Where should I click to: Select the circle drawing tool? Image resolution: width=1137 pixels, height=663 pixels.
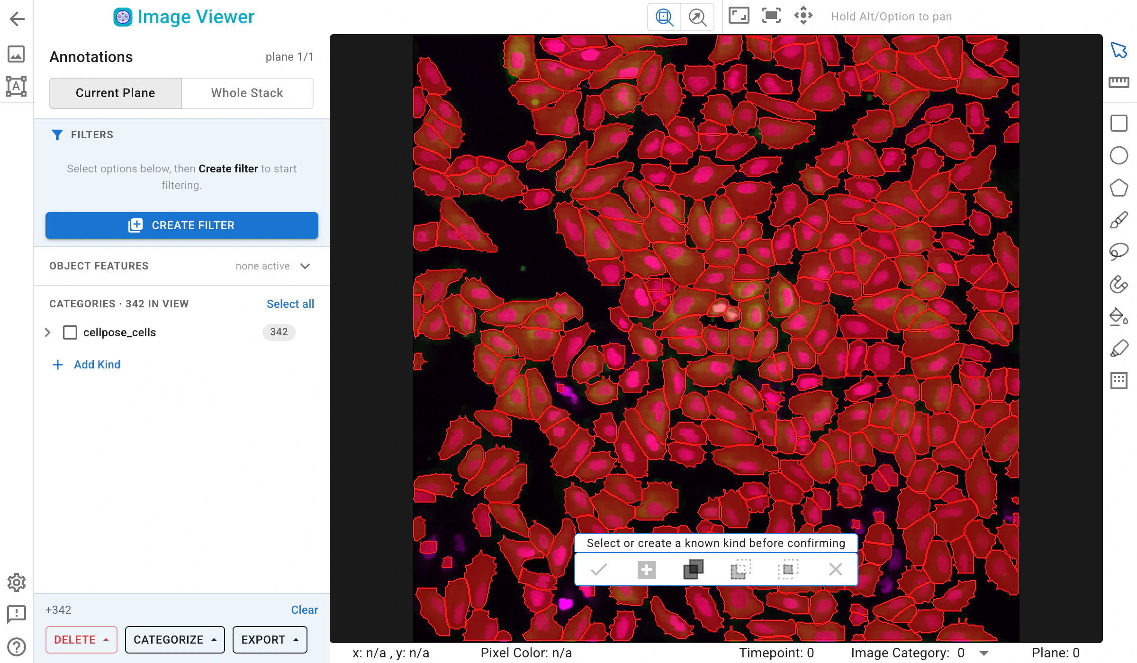point(1119,155)
